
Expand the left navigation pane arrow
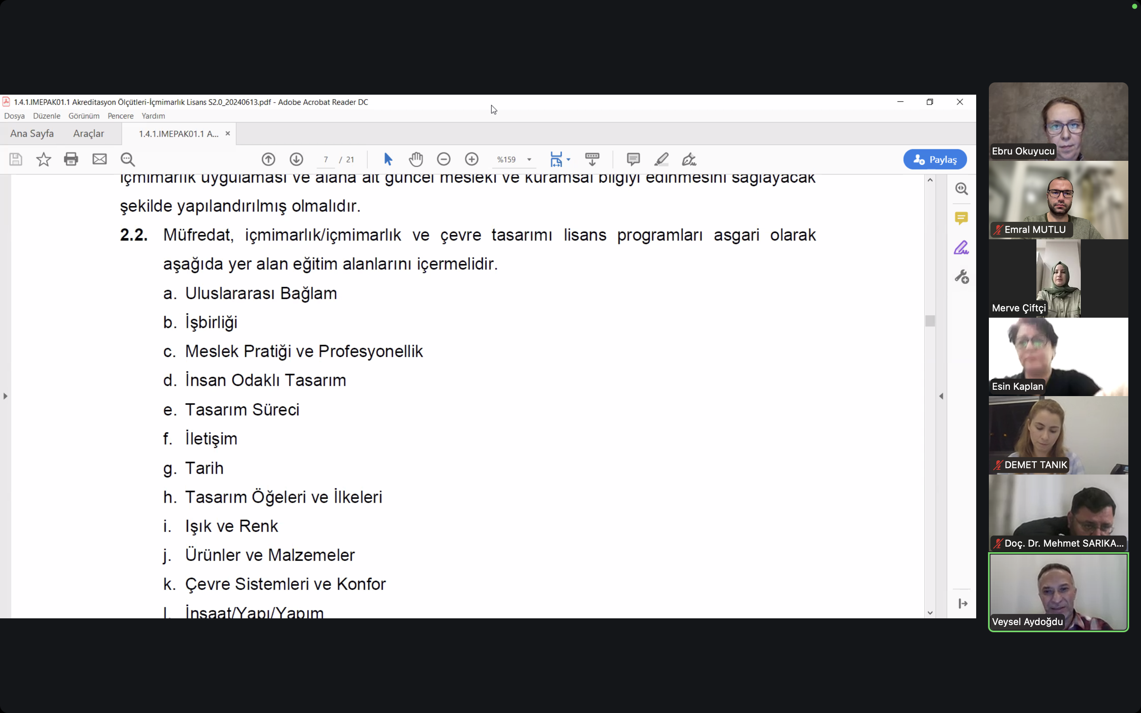pos(5,396)
